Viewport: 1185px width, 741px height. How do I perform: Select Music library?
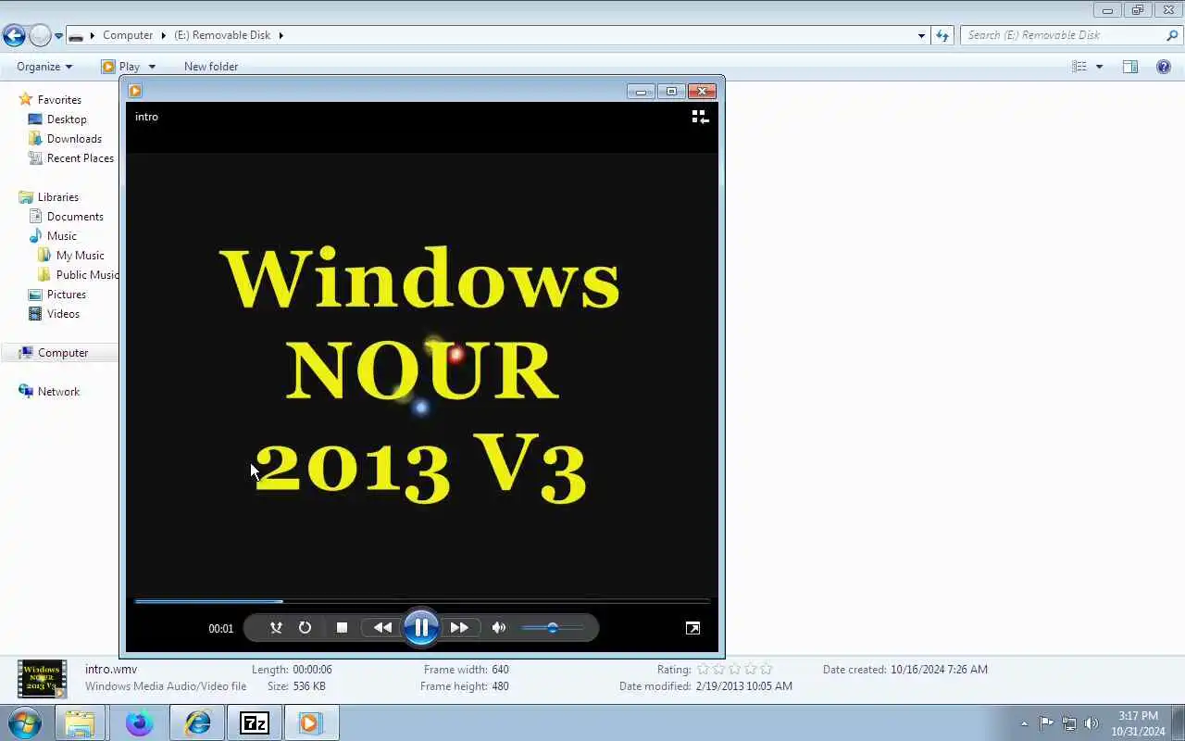pos(61,236)
